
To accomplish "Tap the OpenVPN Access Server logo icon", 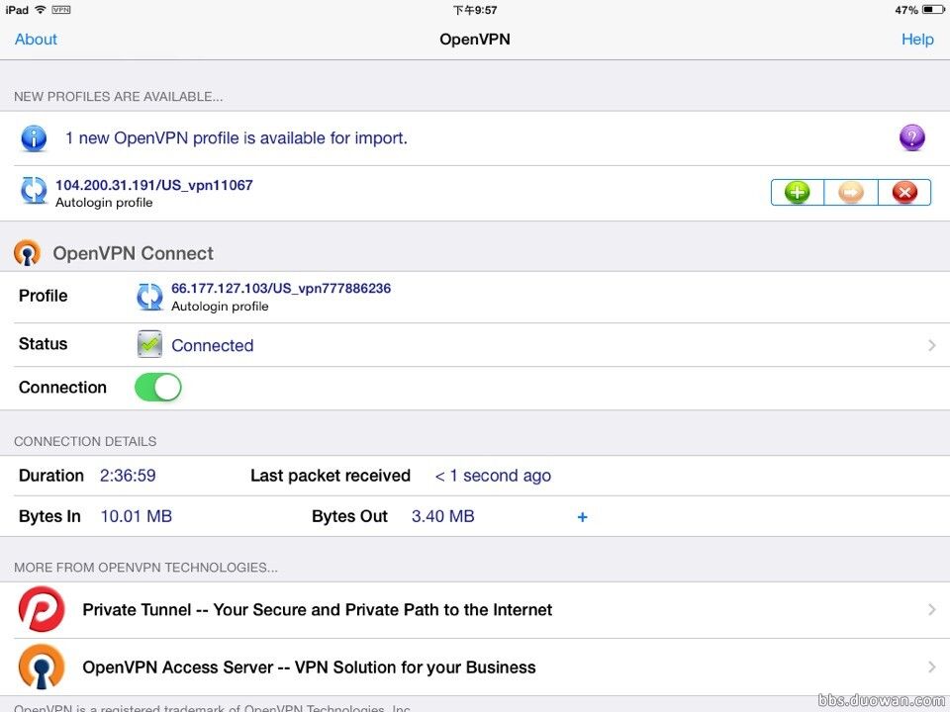I will click(x=42, y=667).
